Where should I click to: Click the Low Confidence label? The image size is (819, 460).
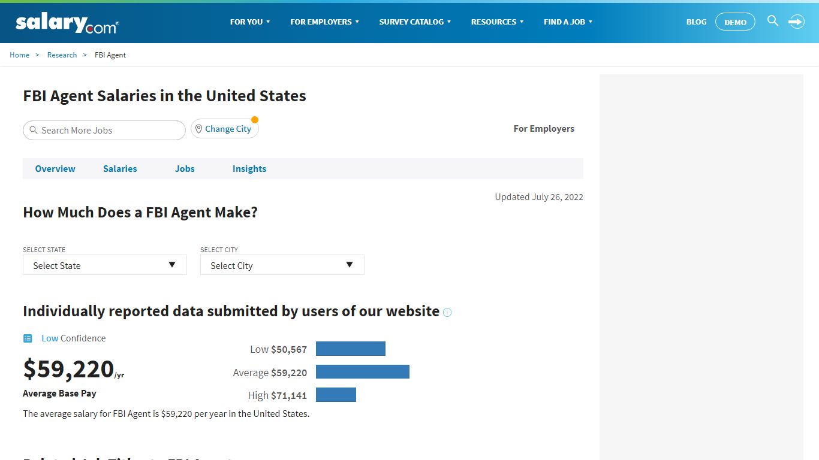click(x=73, y=338)
